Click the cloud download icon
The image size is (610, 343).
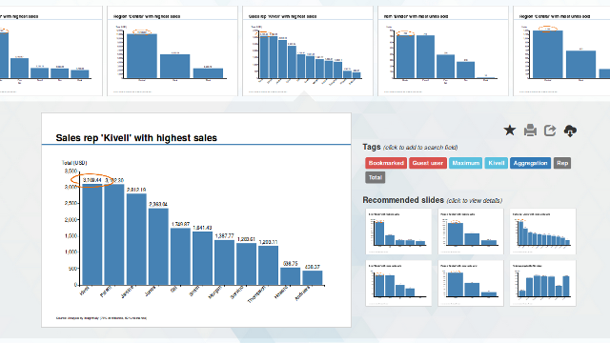pyautogui.click(x=570, y=131)
